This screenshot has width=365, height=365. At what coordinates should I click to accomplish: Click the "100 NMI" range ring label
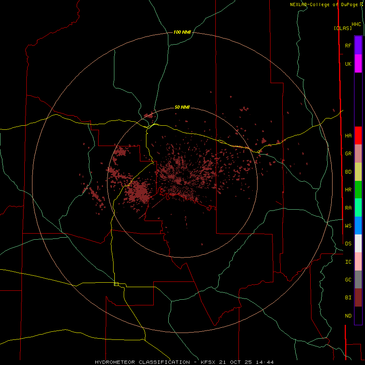(x=182, y=32)
